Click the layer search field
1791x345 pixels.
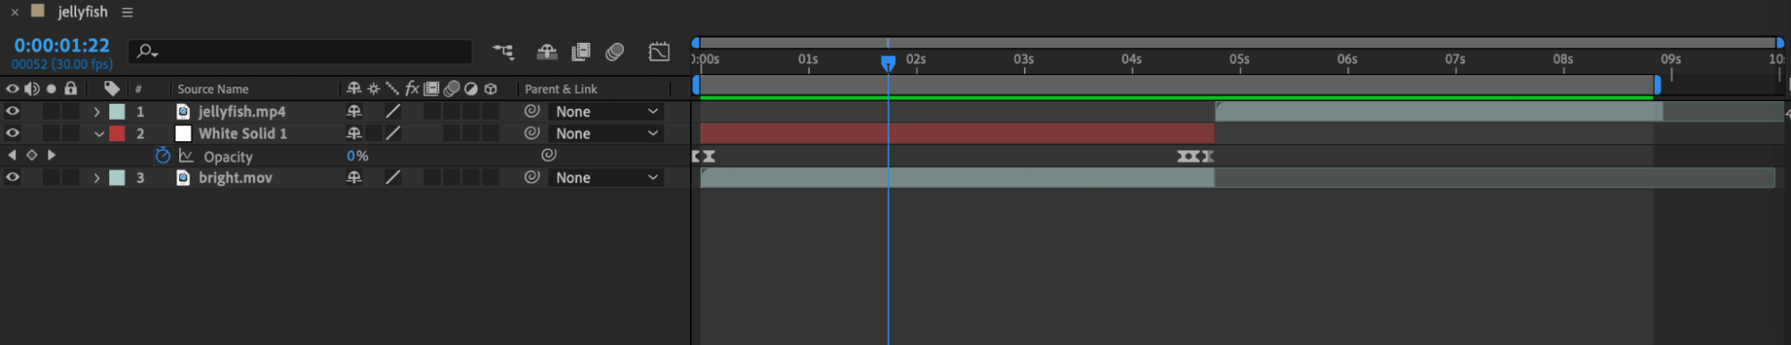(x=300, y=52)
